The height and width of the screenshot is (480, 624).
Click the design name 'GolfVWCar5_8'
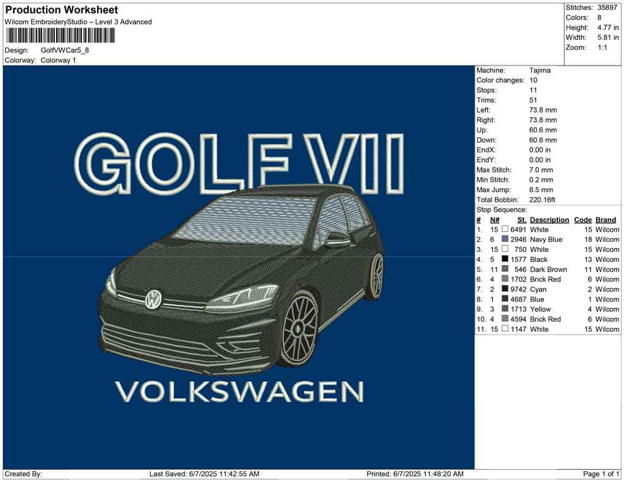65,50
